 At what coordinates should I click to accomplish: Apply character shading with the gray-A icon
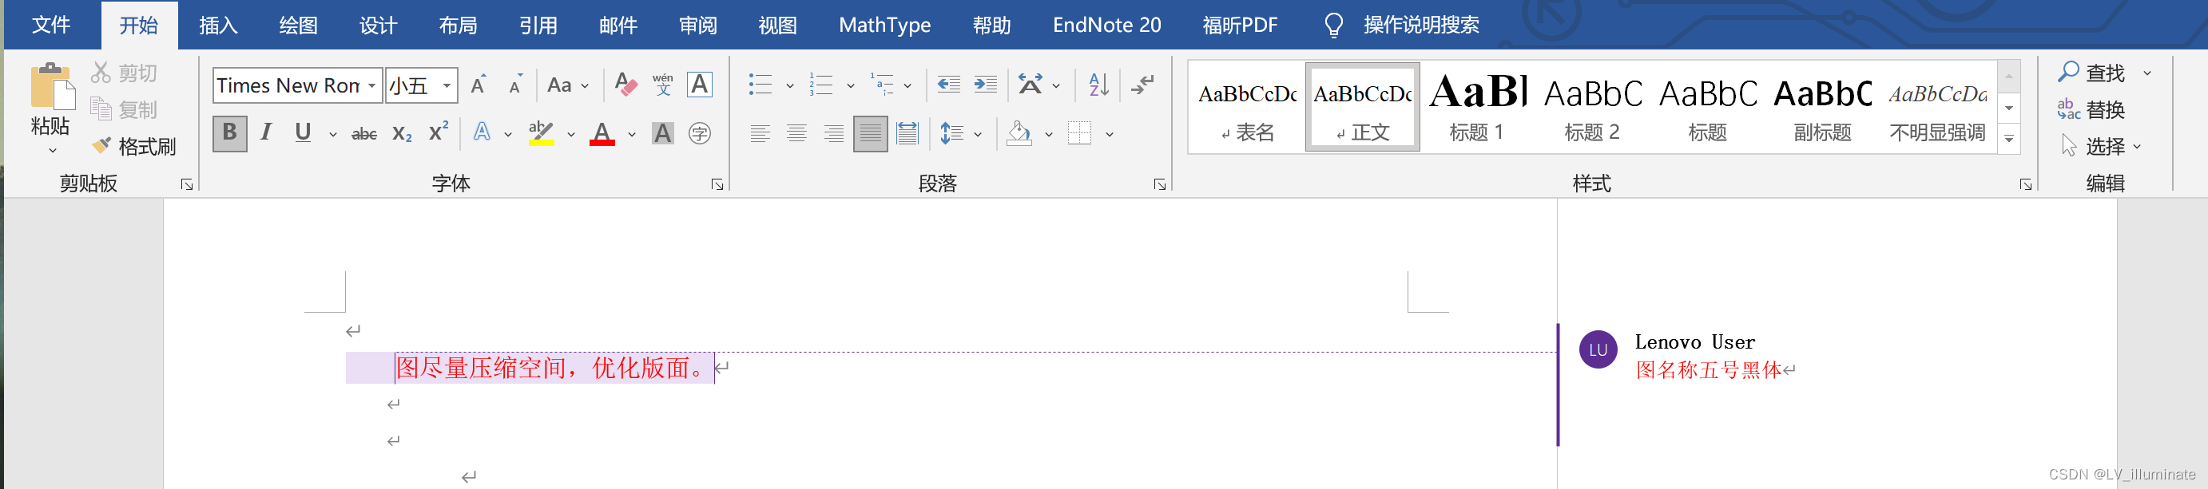tap(662, 133)
